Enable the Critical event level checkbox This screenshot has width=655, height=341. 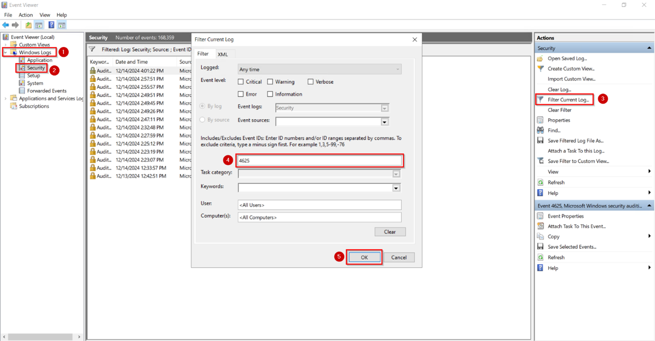(x=240, y=81)
